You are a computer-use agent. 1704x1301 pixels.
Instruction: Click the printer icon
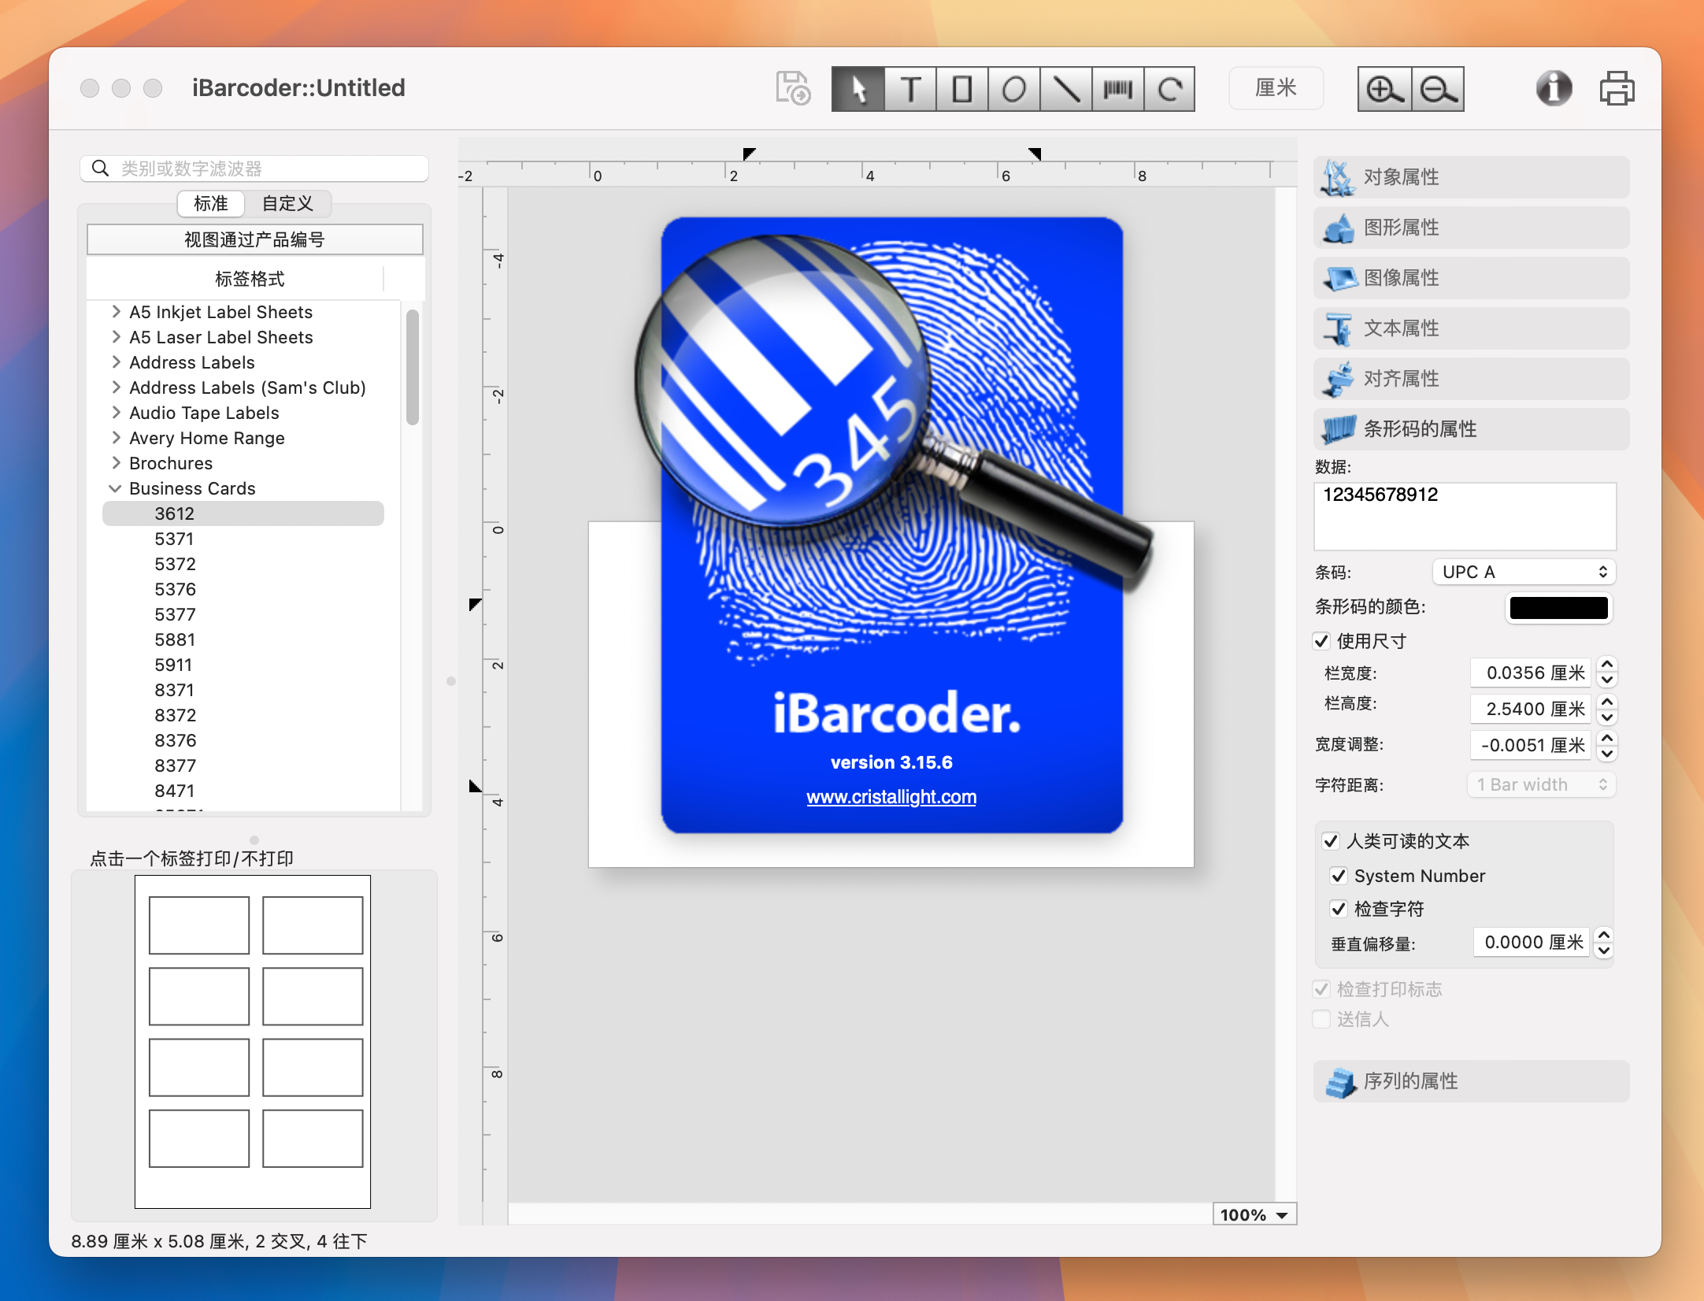click(x=1617, y=88)
